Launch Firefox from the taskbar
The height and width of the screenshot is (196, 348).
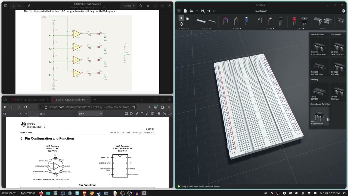point(41,193)
